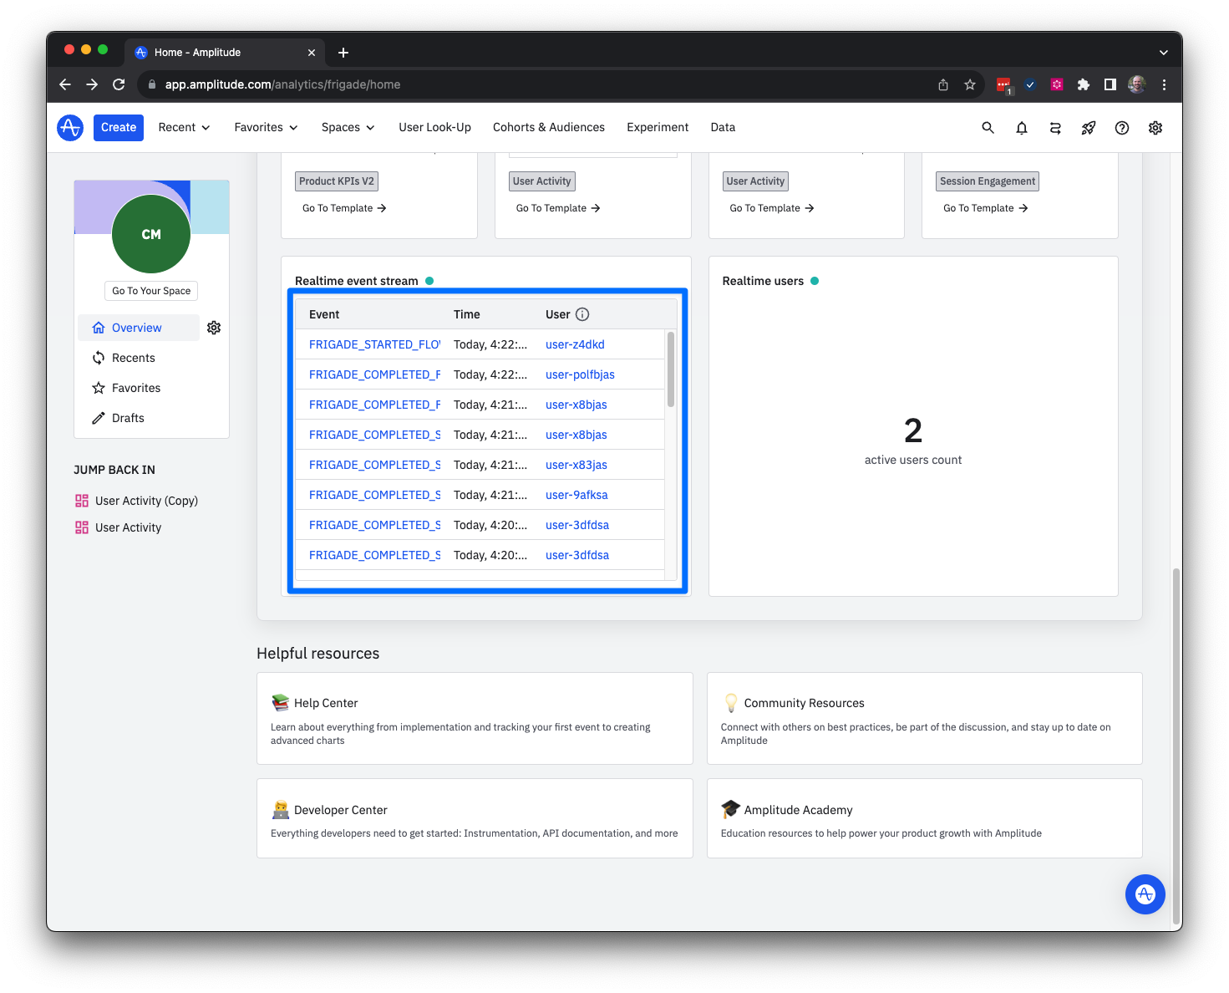This screenshot has width=1229, height=993.
Task: Open Cohorts & Audiences
Action: click(x=549, y=128)
